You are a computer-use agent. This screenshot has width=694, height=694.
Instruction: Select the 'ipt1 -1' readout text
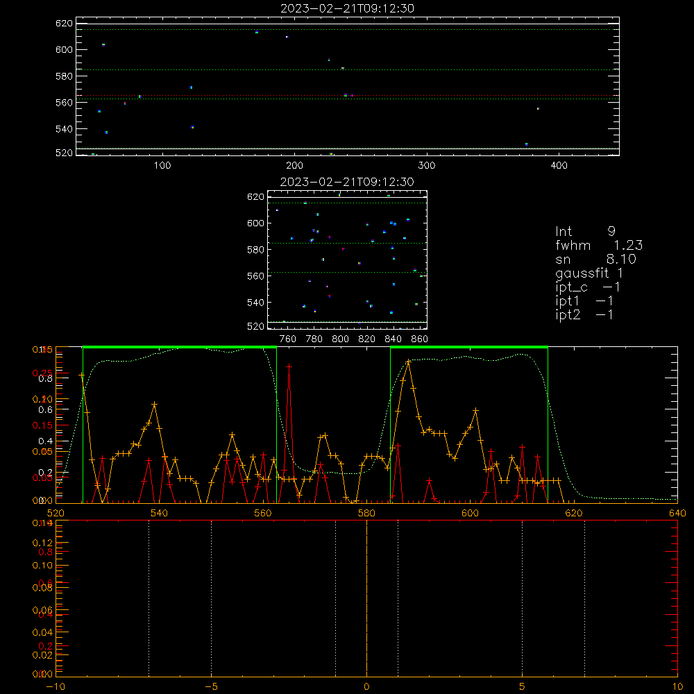pyautogui.click(x=584, y=301)
